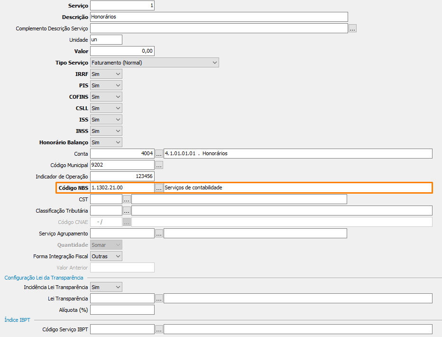The height and width of the screenshot is (337, 442).
Task: Click the Indicador de Operação field
Action: pyautogui.click(x=122, y=177)
